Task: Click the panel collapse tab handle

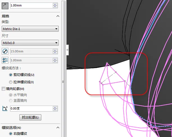Action: [x=67, y=50]
